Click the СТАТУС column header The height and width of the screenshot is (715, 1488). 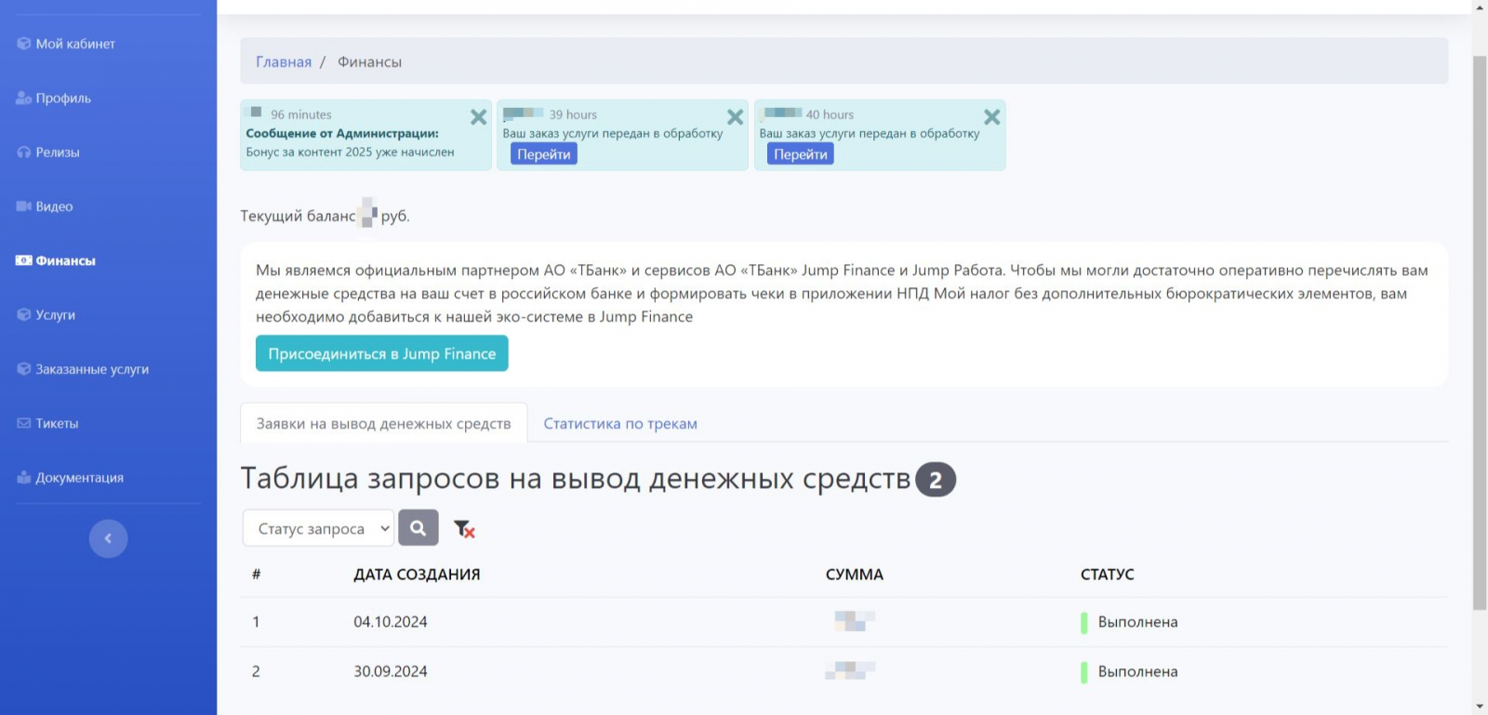point(1108,575)
